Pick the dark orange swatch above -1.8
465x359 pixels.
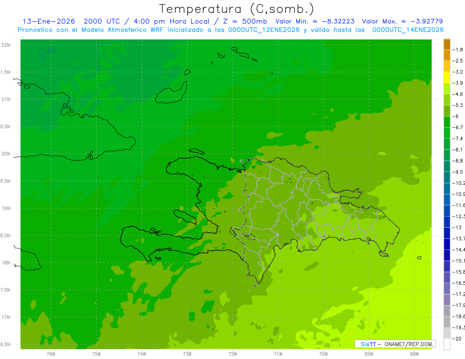coord(447,44)
